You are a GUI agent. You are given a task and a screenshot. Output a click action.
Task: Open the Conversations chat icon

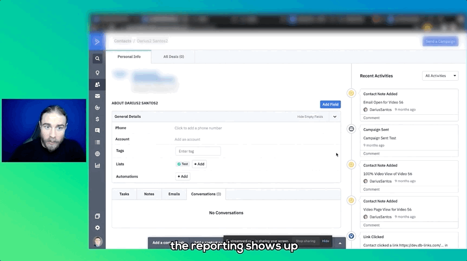click(x=98, y=130)
